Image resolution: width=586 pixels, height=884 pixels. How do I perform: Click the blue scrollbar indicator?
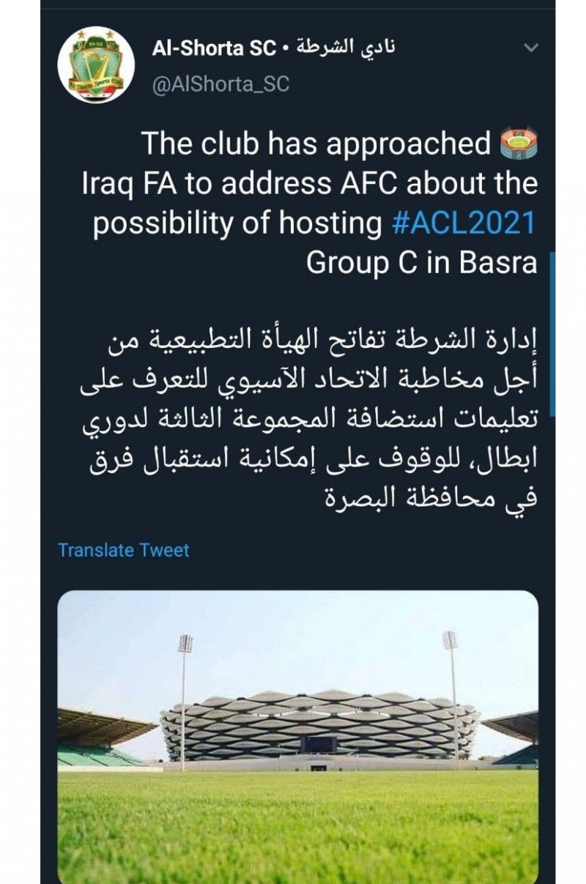click(552, 333)
